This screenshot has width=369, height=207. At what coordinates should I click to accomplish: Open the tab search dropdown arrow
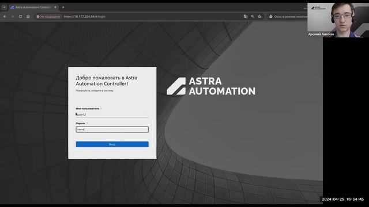[x=4, y=7]
